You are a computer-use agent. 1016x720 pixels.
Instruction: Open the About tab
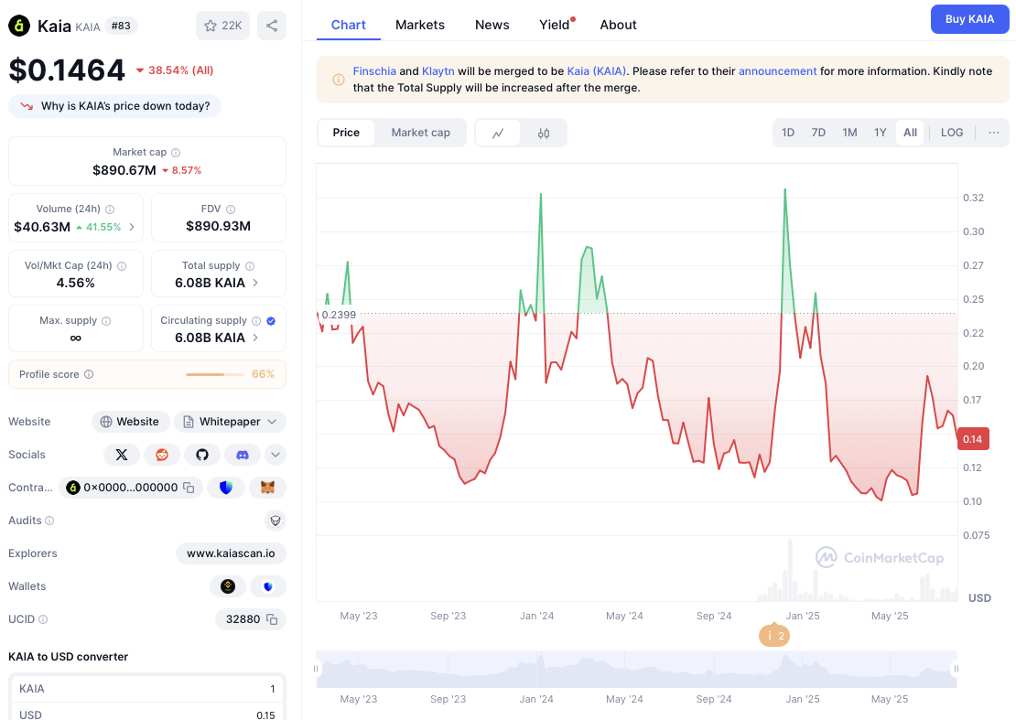(x=618, y=25)
